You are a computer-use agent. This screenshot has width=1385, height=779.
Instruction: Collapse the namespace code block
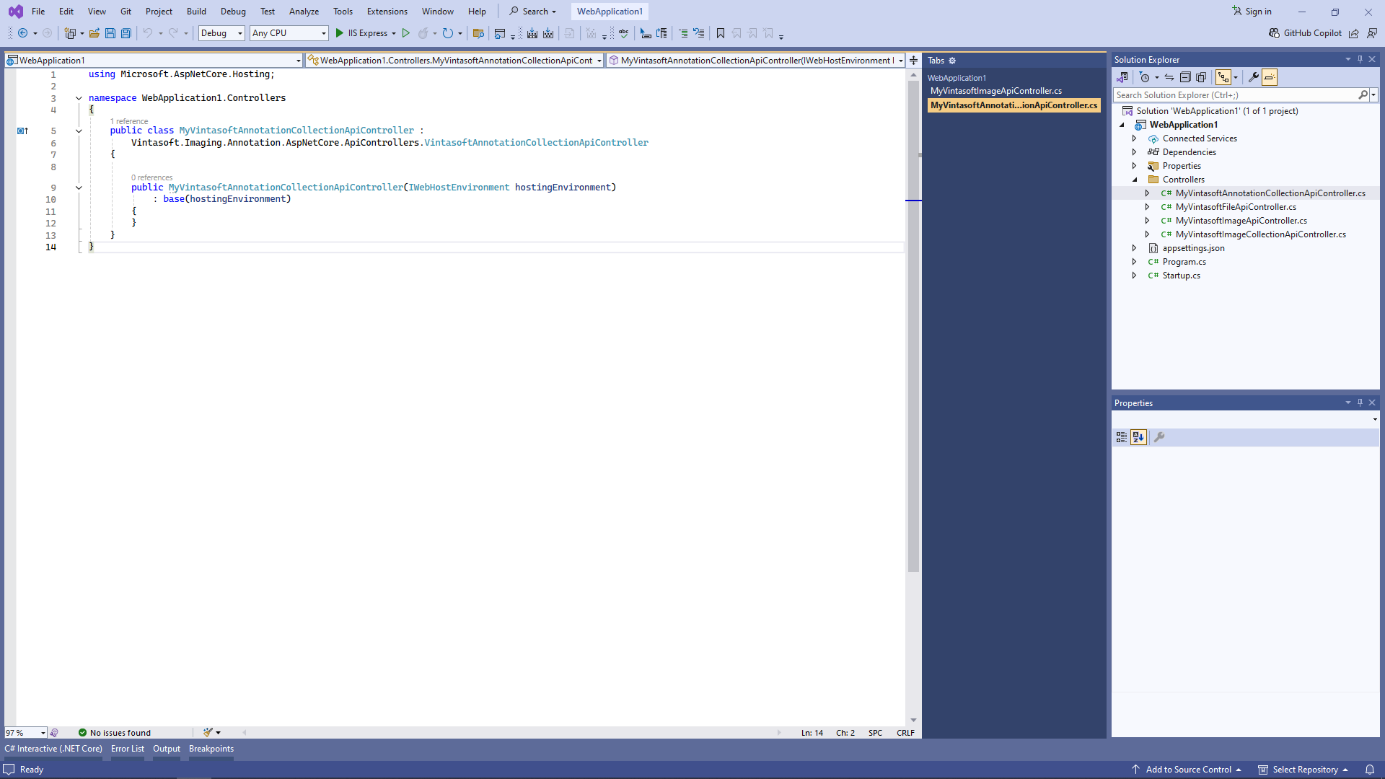tap(79, 98)
